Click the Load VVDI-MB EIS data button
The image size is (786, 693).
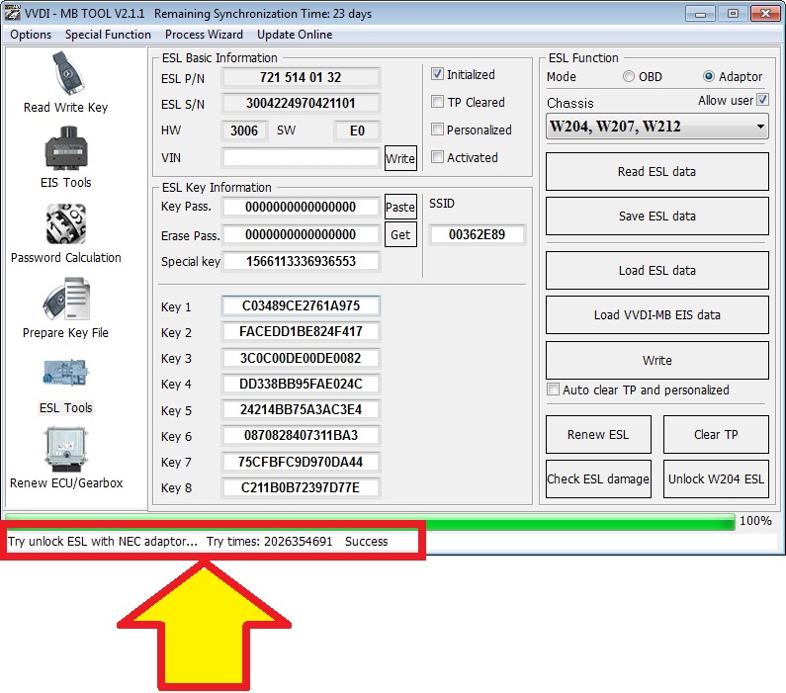(656, 314)
